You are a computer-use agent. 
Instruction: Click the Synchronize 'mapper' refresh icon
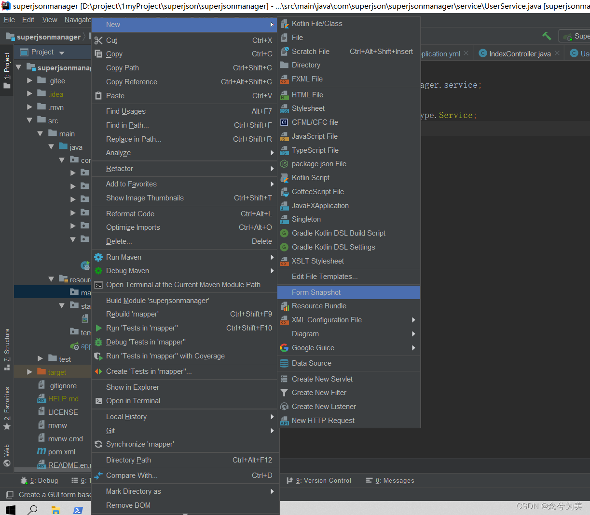pyautogui.click(x=98, y=444)
